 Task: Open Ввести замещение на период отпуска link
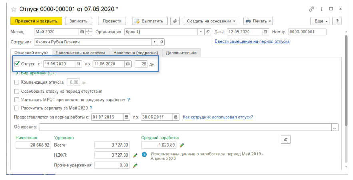pyautogui.click(x=252, y=41)
